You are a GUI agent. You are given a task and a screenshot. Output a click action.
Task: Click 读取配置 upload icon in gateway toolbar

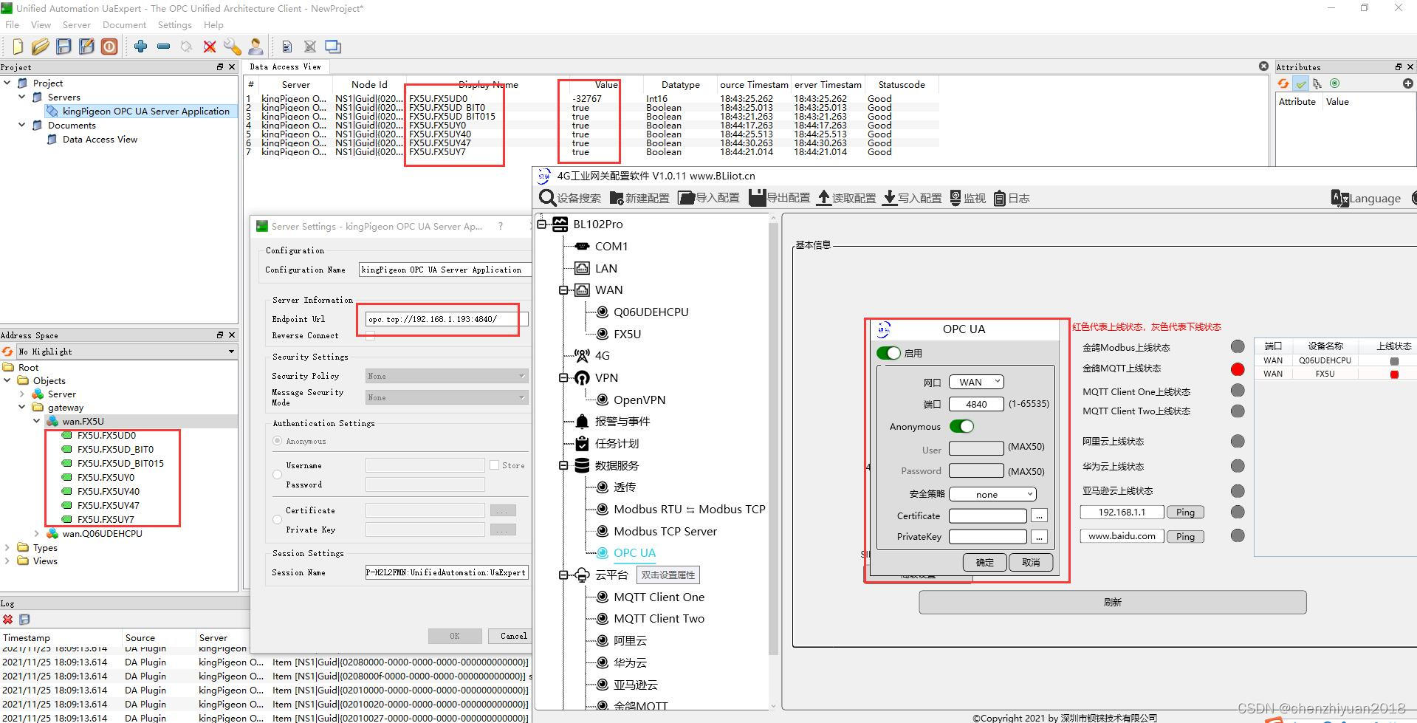click(x=824, y=198)
